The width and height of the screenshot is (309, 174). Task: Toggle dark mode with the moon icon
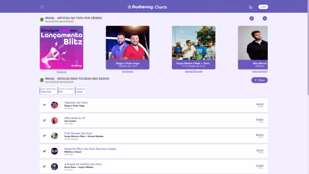pos(251,7)
